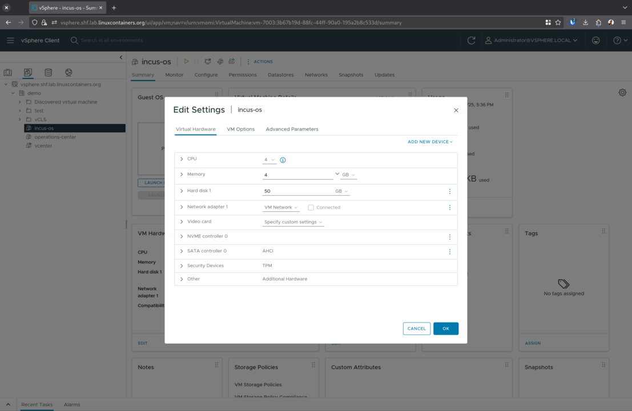632x411 pixels.
Task: Open Network adapter 1 options menu
Action: [449, 207]
